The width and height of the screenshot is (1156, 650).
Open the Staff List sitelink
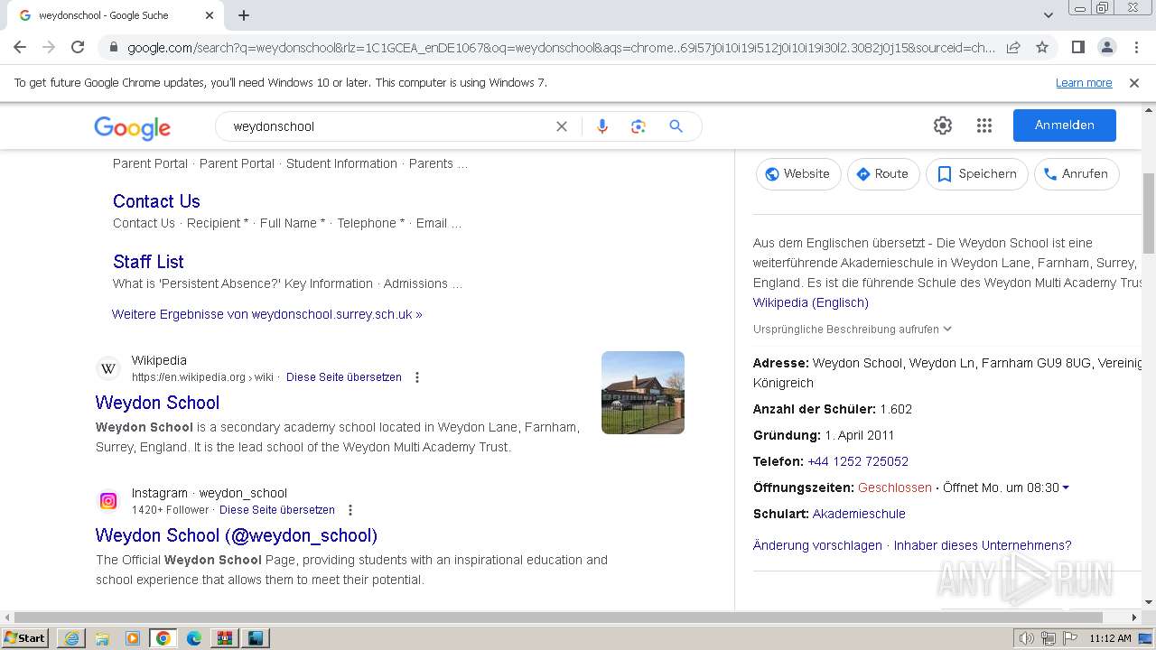(148, 262)
